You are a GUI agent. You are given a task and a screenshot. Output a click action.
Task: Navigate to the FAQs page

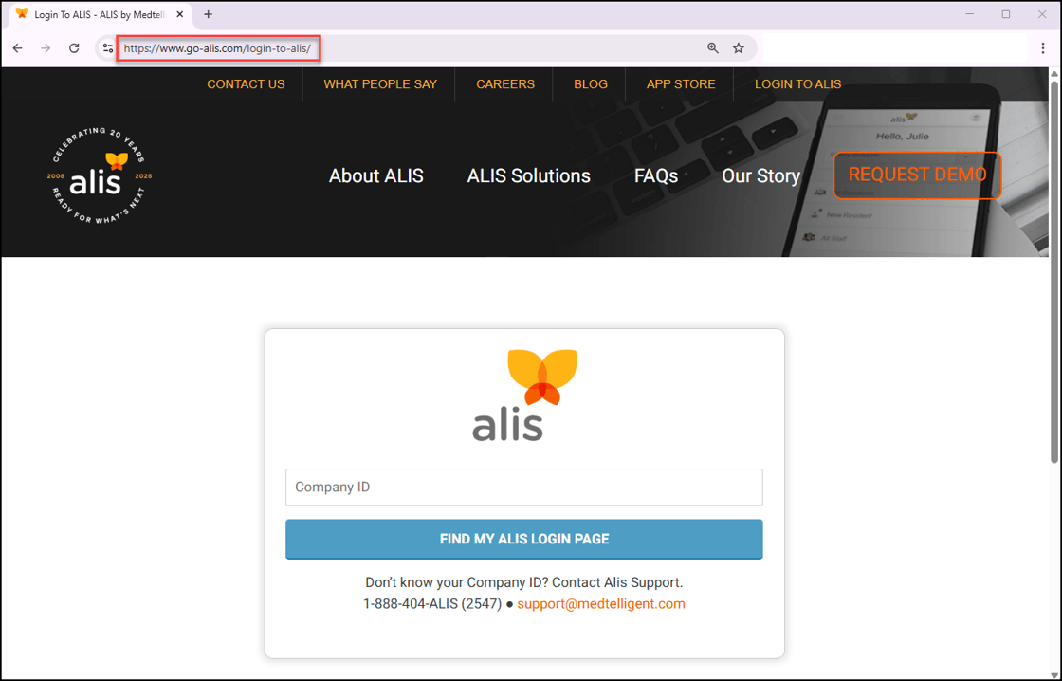pyautogui.click(x=655, y=175)
